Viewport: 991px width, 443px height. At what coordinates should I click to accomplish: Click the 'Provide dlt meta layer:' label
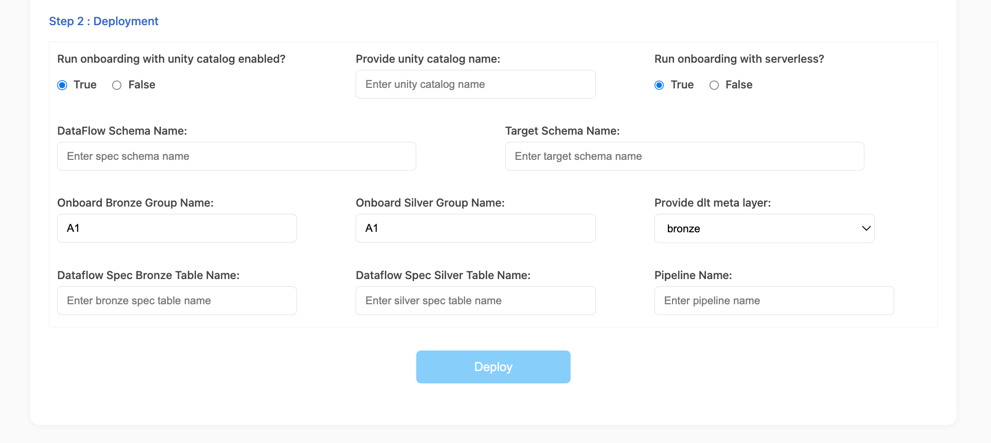click(x=713, y=203)
